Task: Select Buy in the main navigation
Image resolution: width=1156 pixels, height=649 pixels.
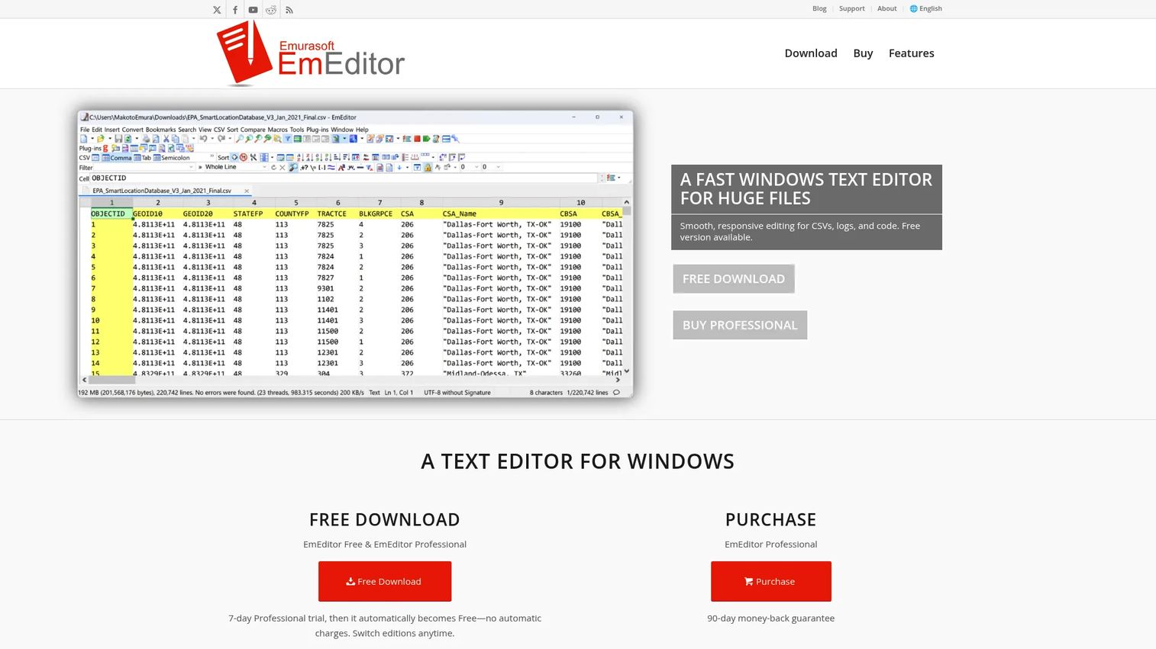Action: coord(863,53)
